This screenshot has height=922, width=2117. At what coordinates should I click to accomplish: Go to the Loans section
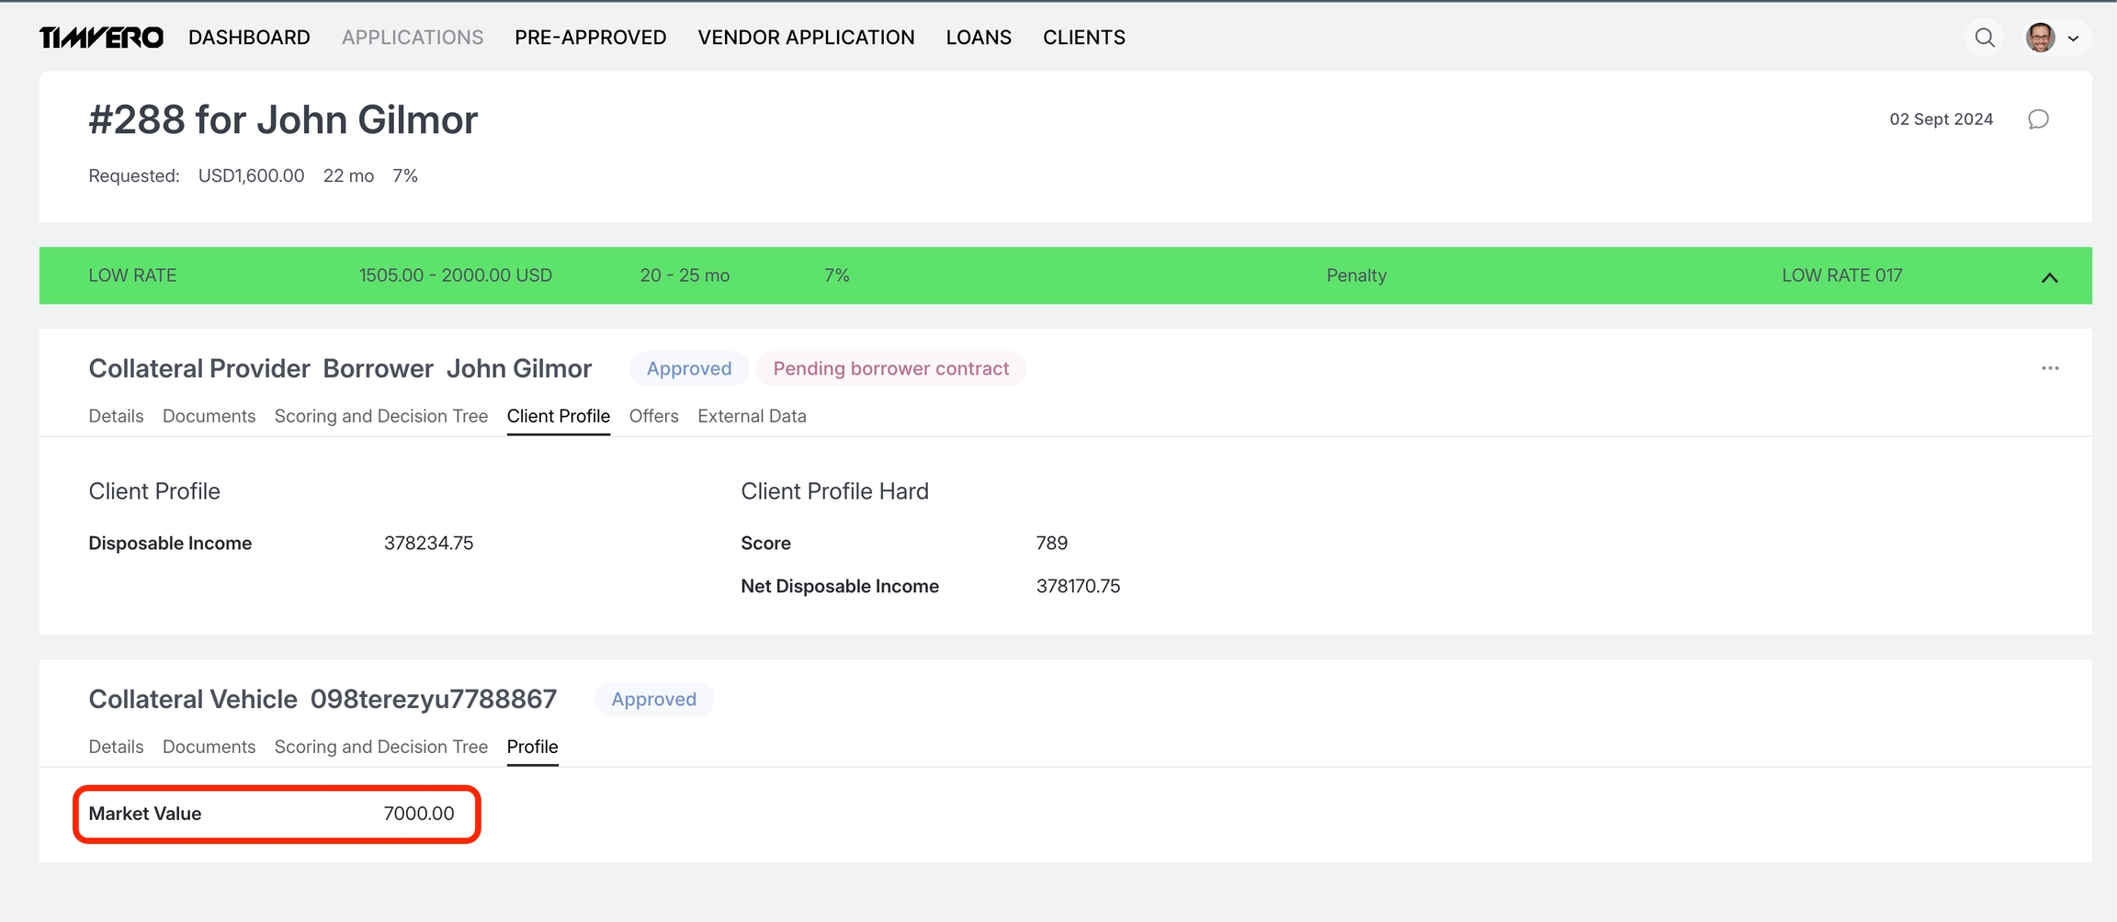point(979,38)
